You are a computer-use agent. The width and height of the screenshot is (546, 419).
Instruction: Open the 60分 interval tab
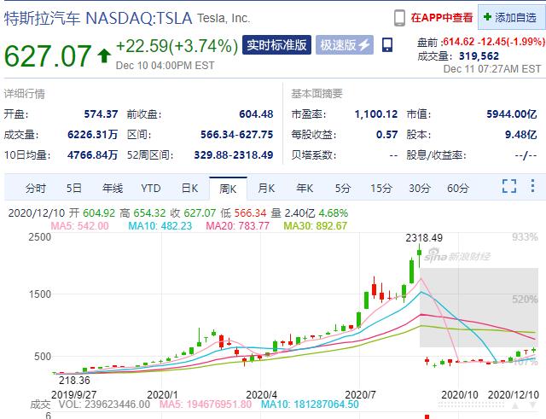point(458,189)
